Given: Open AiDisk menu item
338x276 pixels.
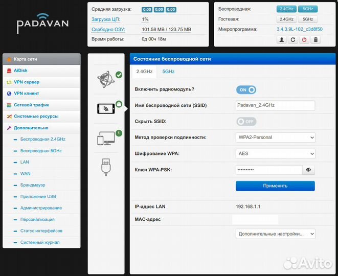Looking at the screenshot, I should tap(41, 71).
